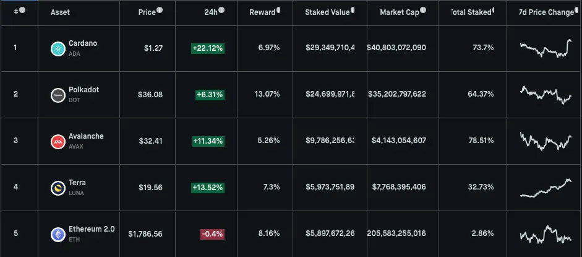This screenshot has width=582, height=257.
Task: Click the red Avalanche AVAX icon
Action: coord(58,141)
